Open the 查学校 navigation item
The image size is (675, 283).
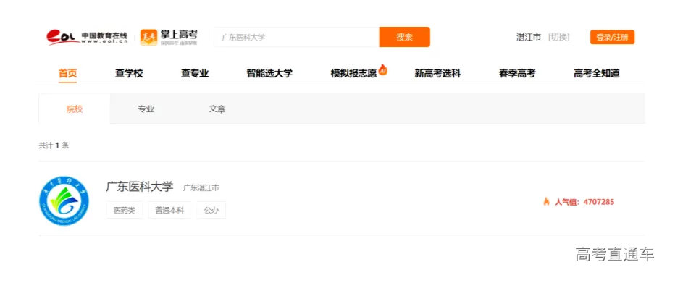click(x=129, y=74)
